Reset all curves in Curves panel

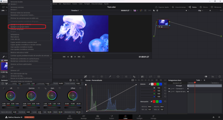pos(161,80)
